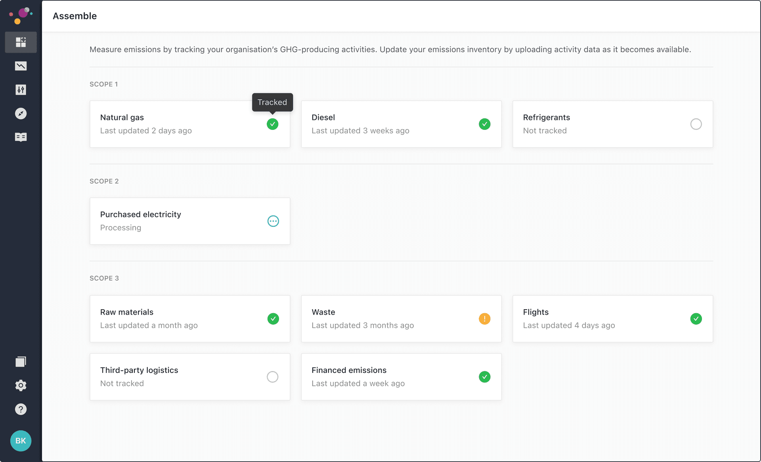Click Natural gas green tracked checkmark
The height and width of the screenshot is (462, 761).
tap(272, 124)
